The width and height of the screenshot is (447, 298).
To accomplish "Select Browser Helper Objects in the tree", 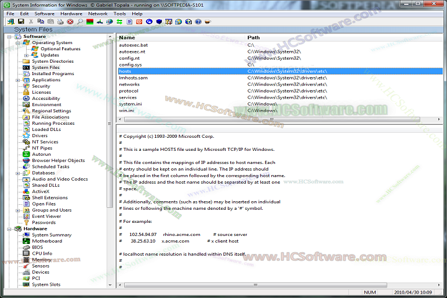I will [58, 161].
